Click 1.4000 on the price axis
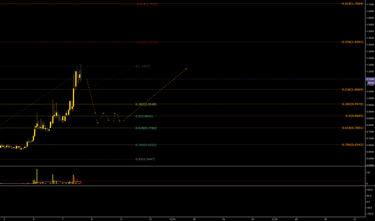This screenshot has width=375, height=221. click(371, 45)
